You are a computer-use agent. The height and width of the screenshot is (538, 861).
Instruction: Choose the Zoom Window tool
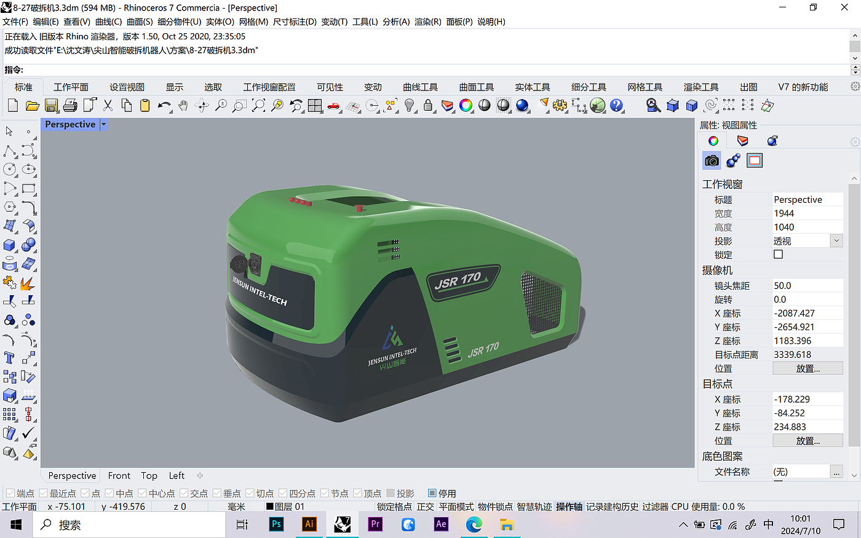239,106
